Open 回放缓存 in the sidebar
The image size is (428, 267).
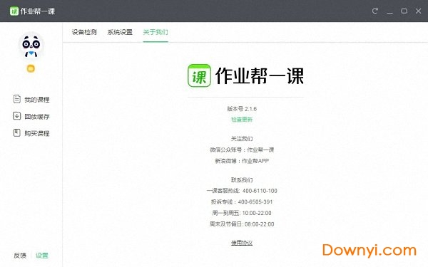click(37, 117)
